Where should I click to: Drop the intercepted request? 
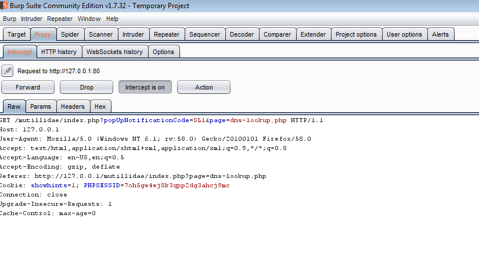coord(87,87)
